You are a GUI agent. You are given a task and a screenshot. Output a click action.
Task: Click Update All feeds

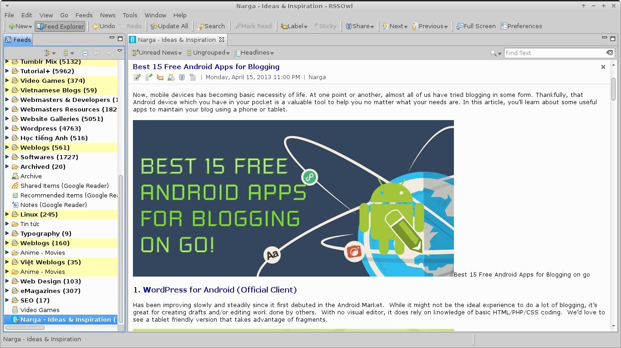(x=169, y=26)
